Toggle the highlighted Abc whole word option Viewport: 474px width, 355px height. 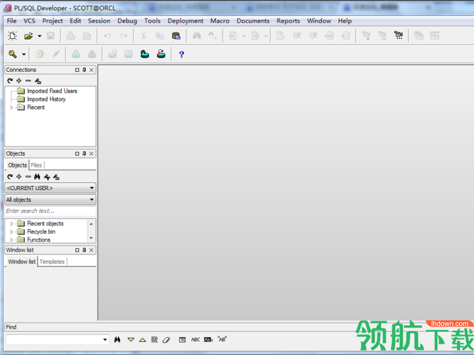208,340
